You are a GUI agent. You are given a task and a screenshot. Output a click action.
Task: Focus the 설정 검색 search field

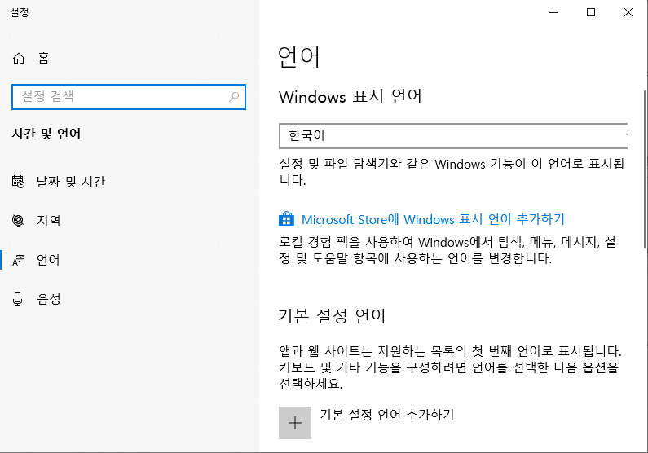coord(129,97)
